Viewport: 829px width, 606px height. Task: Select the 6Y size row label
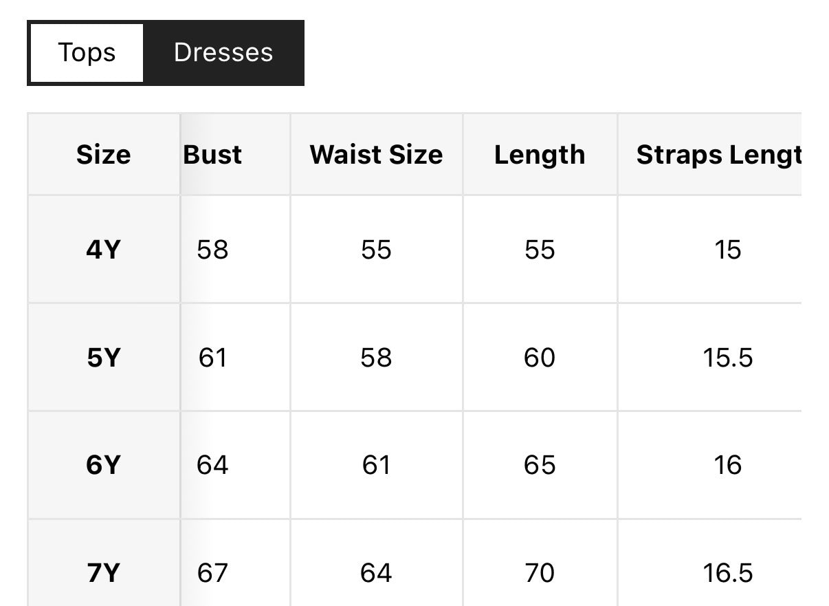(x=104, y=464)
